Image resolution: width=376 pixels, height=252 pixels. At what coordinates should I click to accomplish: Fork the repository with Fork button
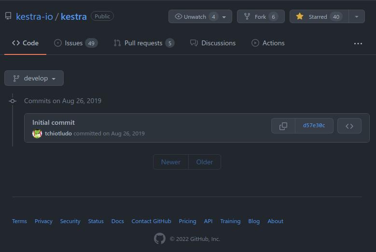261,16
